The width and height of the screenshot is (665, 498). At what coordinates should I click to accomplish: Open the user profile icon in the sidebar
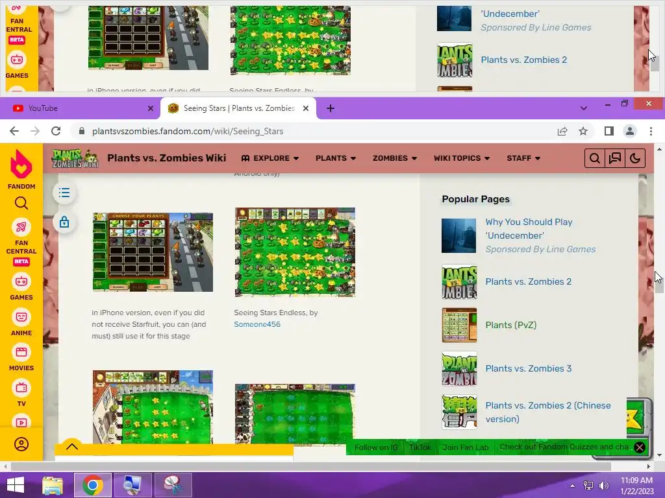(x=21, y=444)
